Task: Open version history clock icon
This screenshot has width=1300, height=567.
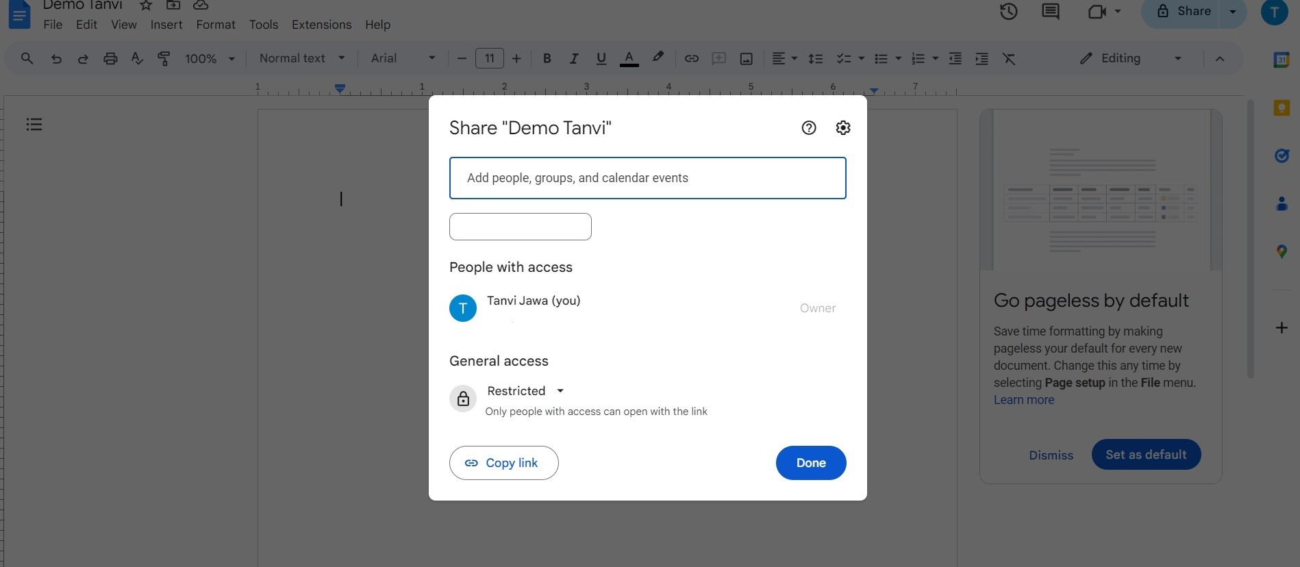Action: [1008, 12]
